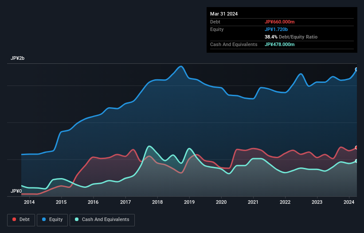Click the 2017 x-axis label
This screenshot has width=364, height=233.
click(x=125, y=202)
